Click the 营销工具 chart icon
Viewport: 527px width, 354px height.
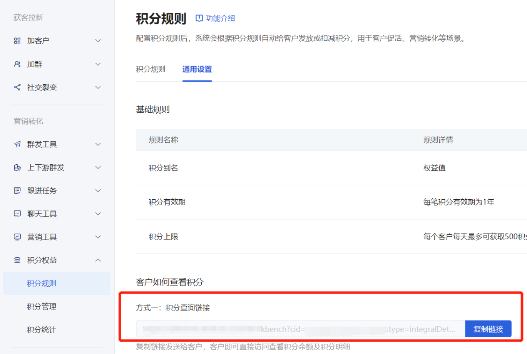[x=17, y=237]
